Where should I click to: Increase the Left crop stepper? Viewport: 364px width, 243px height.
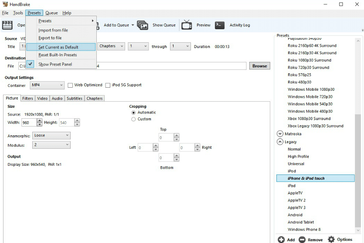156,145
